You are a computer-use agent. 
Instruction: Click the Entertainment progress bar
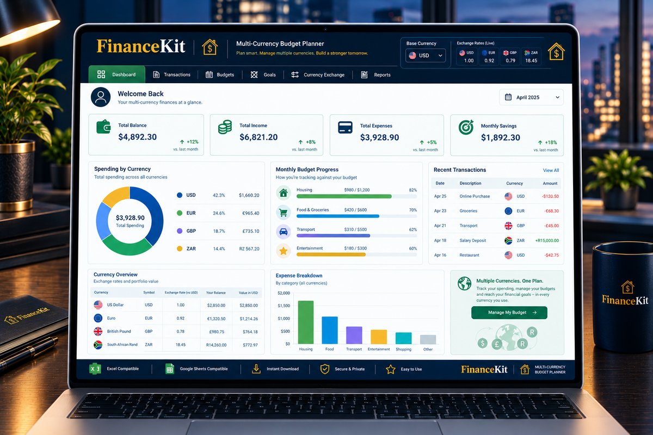[356, 254]
